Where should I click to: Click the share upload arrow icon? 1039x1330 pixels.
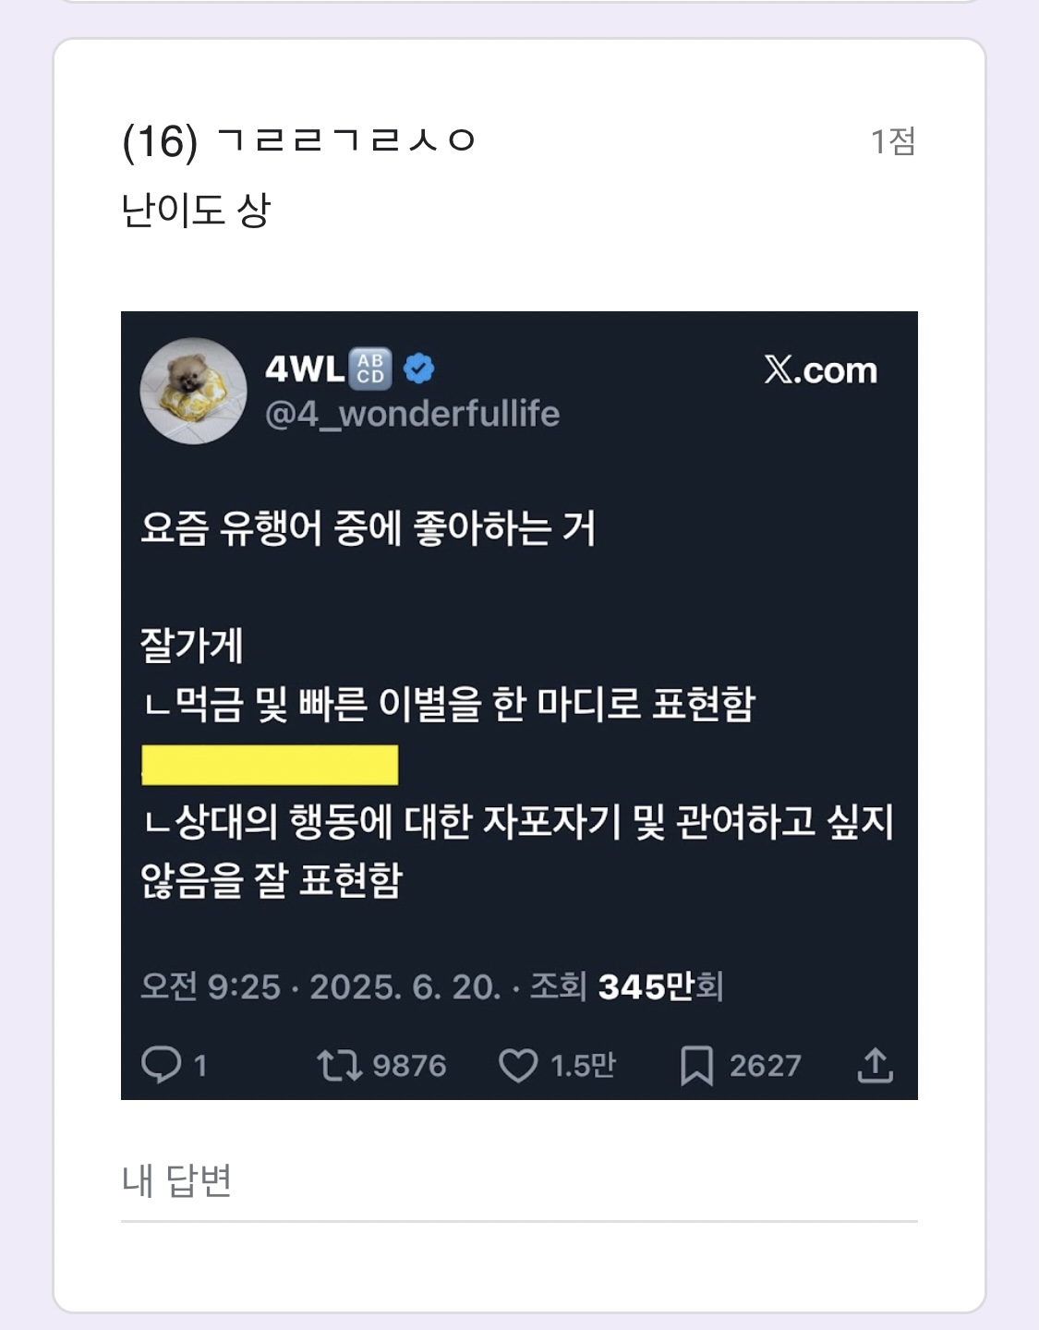click(875, 1065)
